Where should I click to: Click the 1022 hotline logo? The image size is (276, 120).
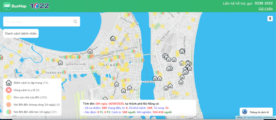point(39,6)
